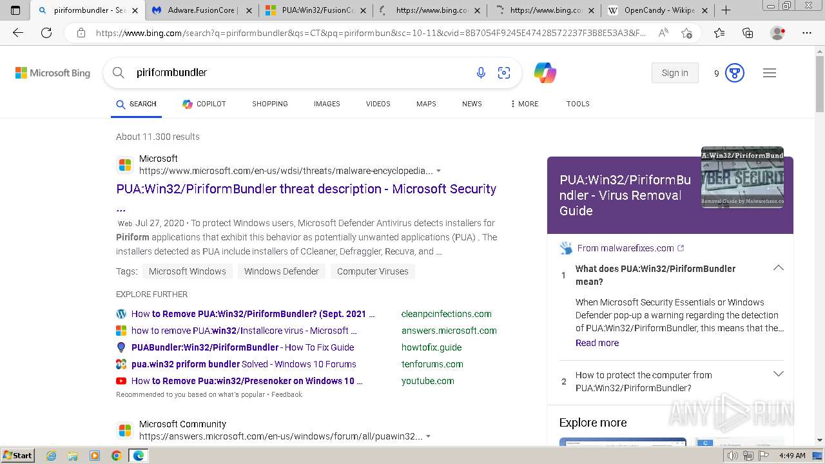This screenshot has width=825, height=464.
Task: Switch to PUA:Win32/FusionCore browser tab
Action: (316, 10)
